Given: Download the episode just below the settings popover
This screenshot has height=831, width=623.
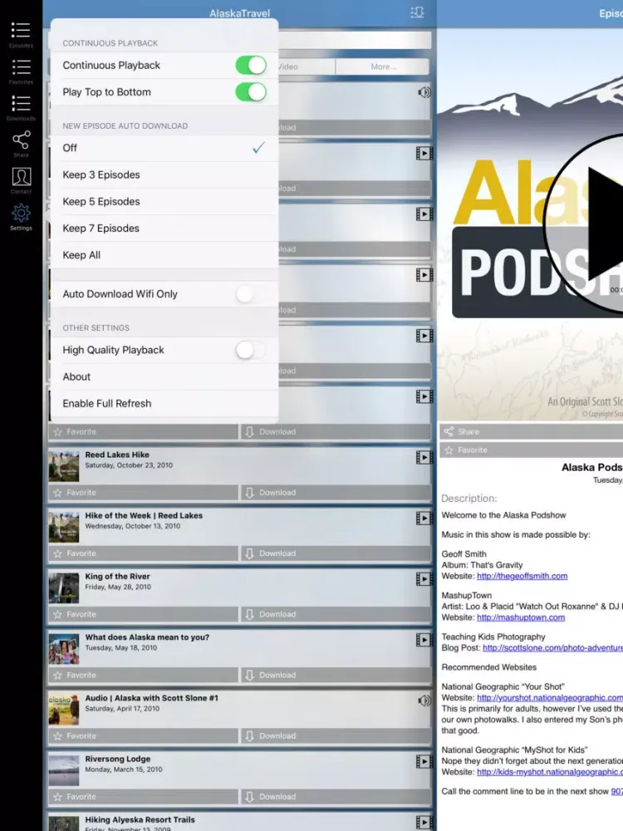Looking at the screenshot, I should pos(336,431).
